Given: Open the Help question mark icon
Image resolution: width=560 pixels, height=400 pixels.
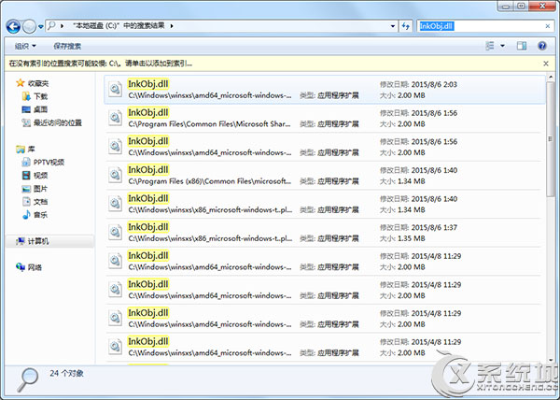Looking at the screenshot, I should click(x=542, y=46).
